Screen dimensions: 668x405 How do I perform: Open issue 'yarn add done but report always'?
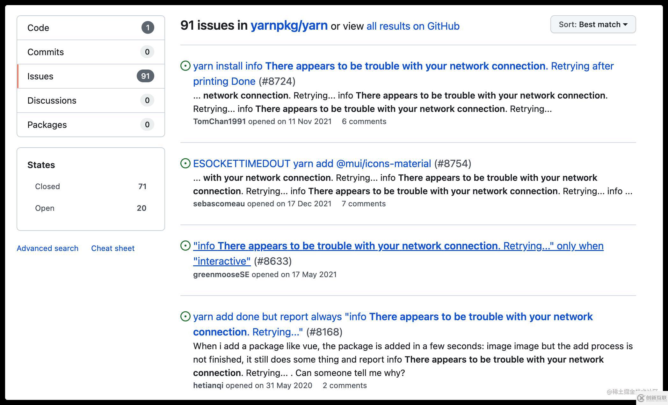(393, 324)
